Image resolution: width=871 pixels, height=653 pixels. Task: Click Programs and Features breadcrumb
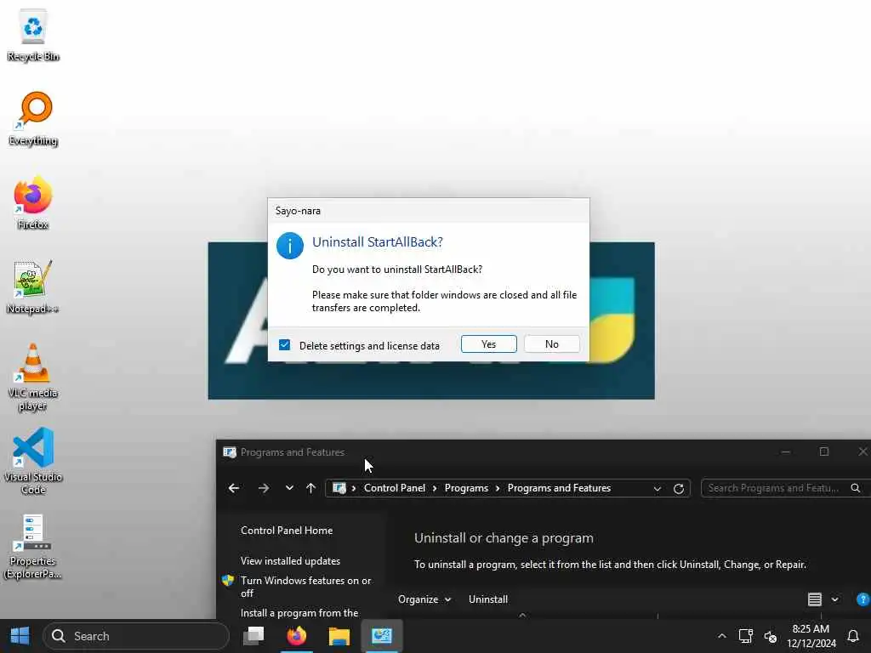point(559,488)
